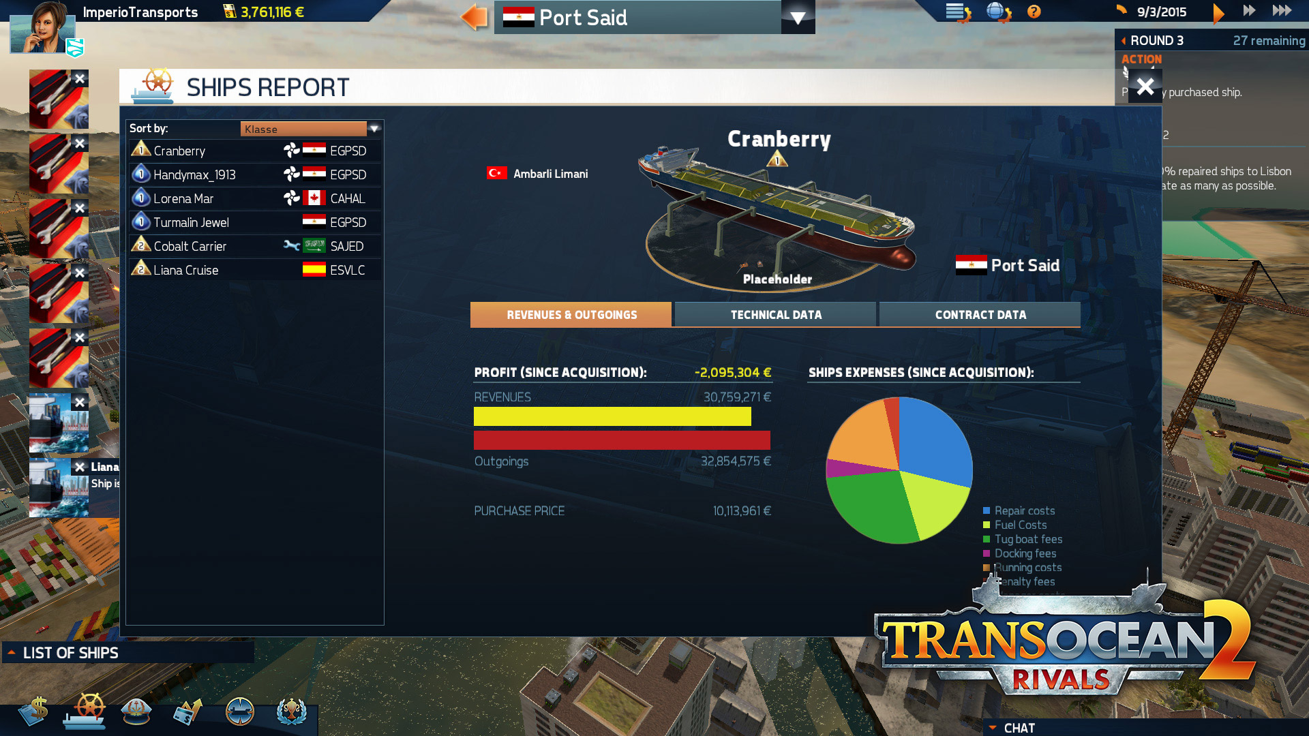Screen dimensions: 1309x736
Task: Select Turmalin Jewel from ships list
Action: pyautogui.click(x=191, y=222)
